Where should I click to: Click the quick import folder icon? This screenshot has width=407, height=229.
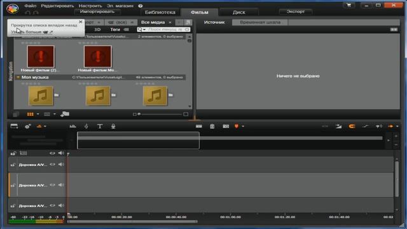pos(65,114)
